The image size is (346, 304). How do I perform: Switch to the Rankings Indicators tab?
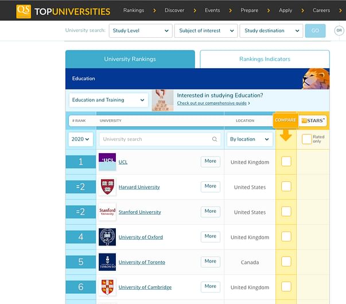[x=265, y=59]
